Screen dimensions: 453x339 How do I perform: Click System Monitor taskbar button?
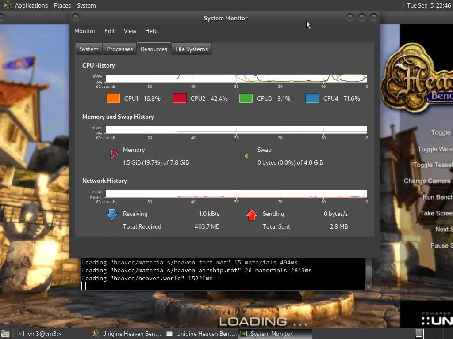pos(275,334)
